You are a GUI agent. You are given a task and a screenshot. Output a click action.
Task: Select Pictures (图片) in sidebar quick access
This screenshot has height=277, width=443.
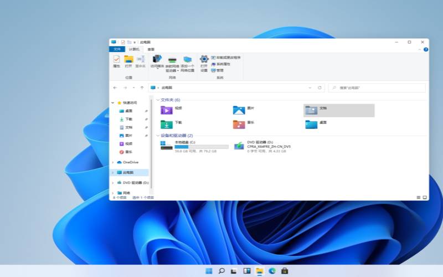[x=129, y=135]
